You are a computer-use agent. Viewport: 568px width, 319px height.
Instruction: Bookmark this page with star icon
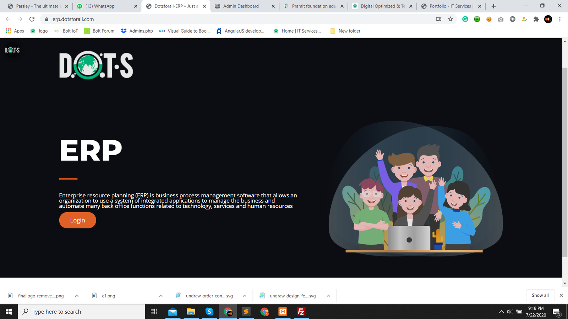(450, 19)
